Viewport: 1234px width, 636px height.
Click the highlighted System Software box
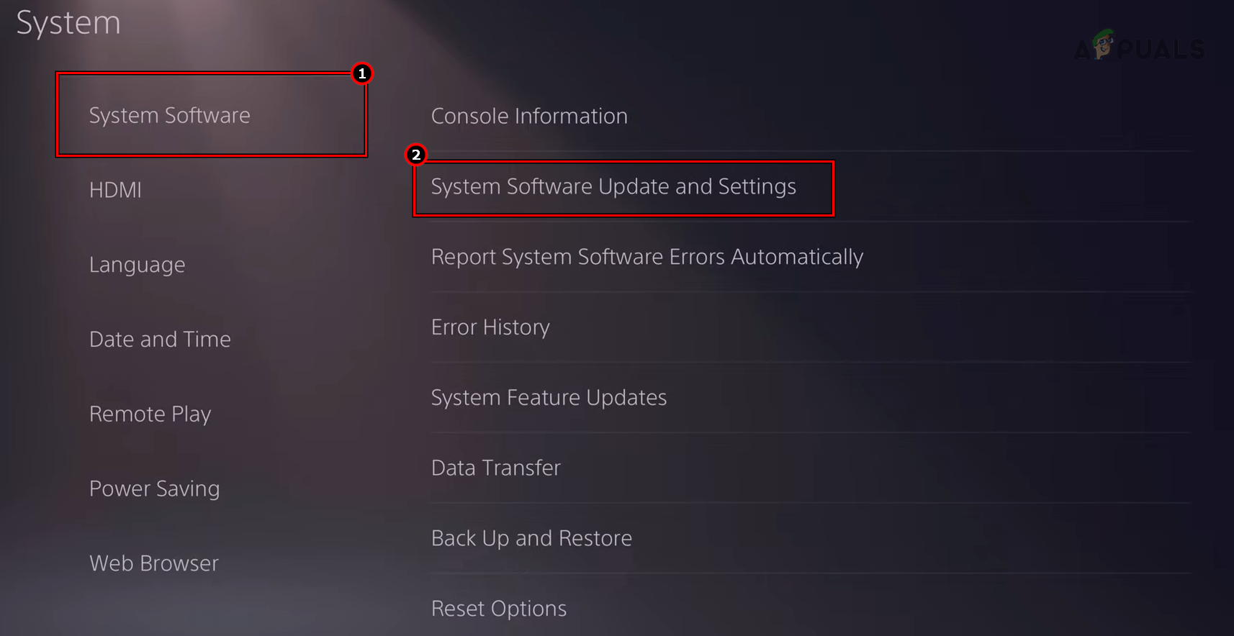(212, 114)
